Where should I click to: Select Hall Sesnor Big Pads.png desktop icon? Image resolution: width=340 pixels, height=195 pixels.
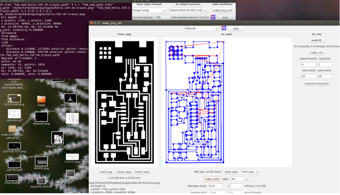point(70,102)
